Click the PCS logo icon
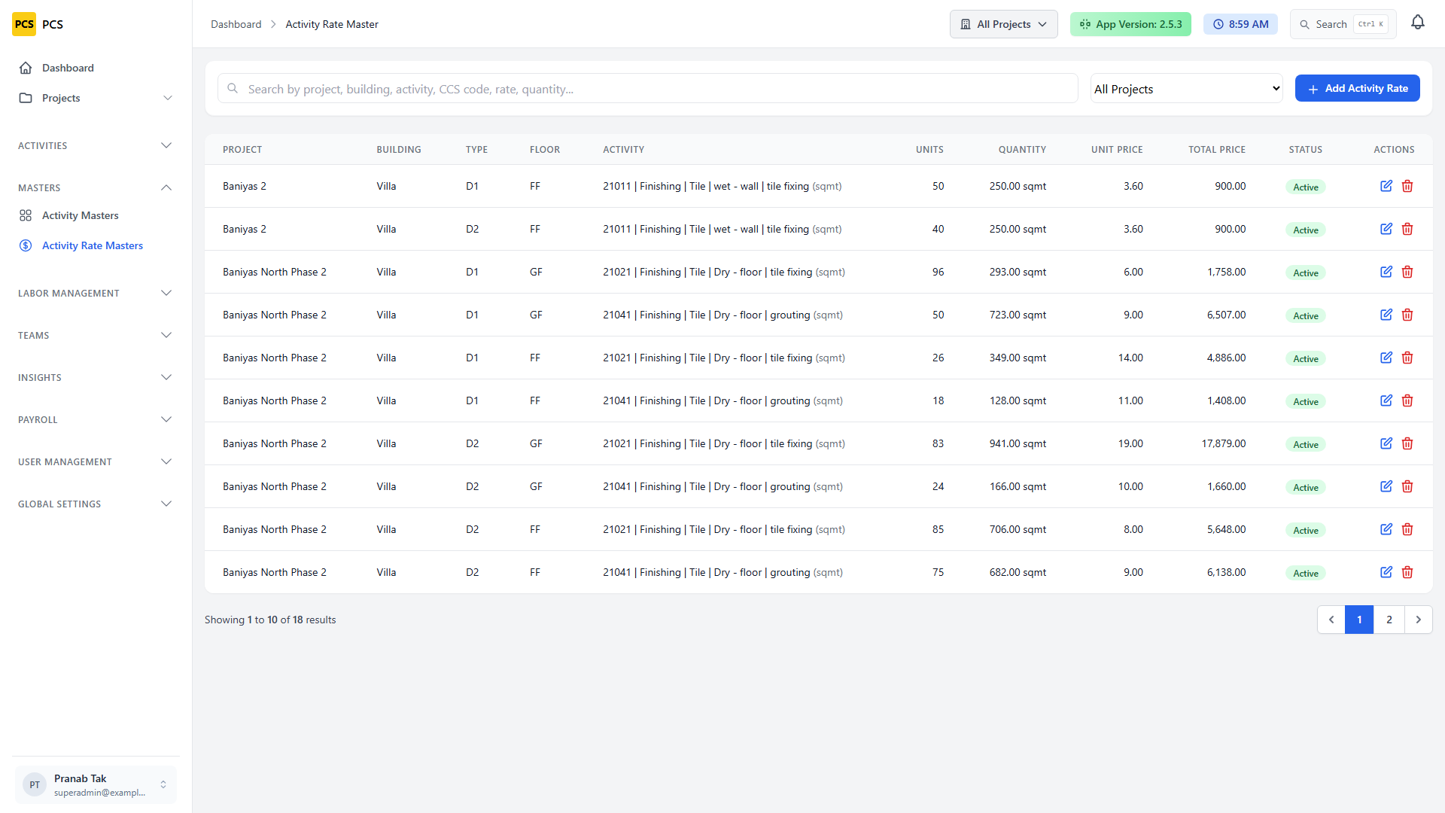 click(24, 24)
